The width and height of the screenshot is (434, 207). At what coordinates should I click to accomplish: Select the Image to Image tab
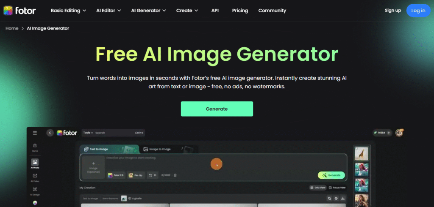(169, 149)
